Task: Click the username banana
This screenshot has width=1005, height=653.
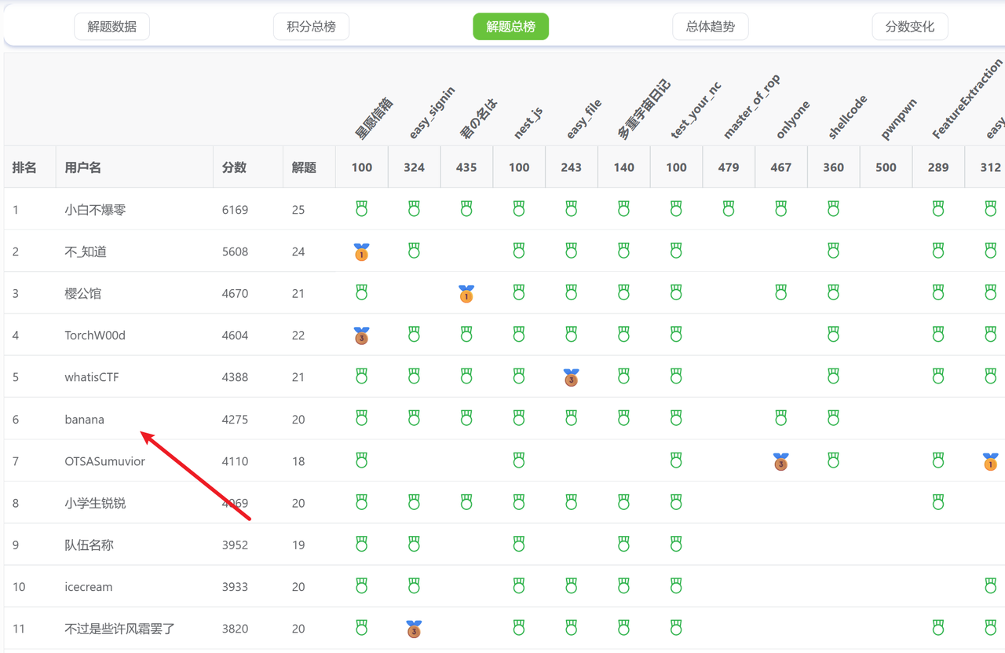Action: pos(84,420)
